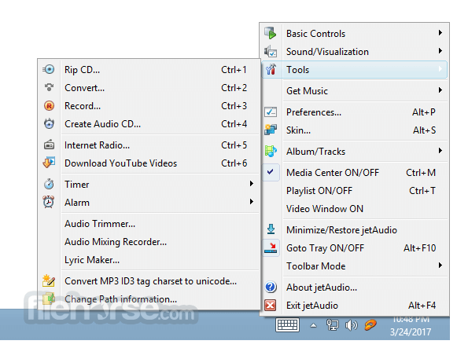Click the Alt+F10 shortcut text
The height and width of the screenshot is (348, 457).
click(x=419, y=248)
